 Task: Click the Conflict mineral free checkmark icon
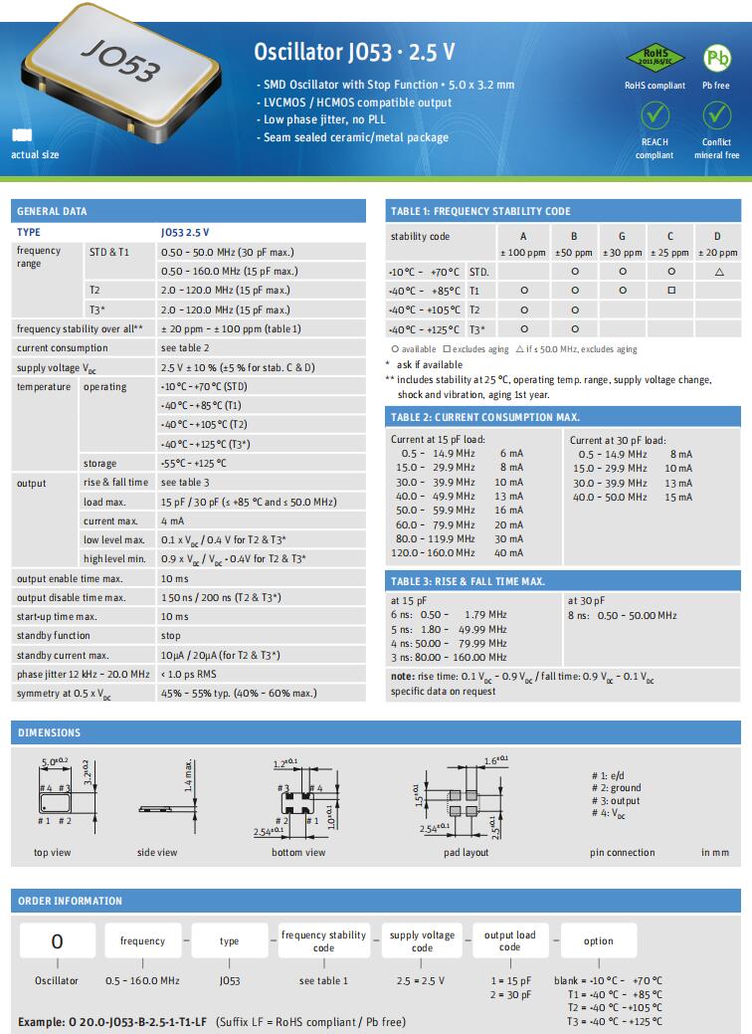pyautogui.click(x=716, y=116)
